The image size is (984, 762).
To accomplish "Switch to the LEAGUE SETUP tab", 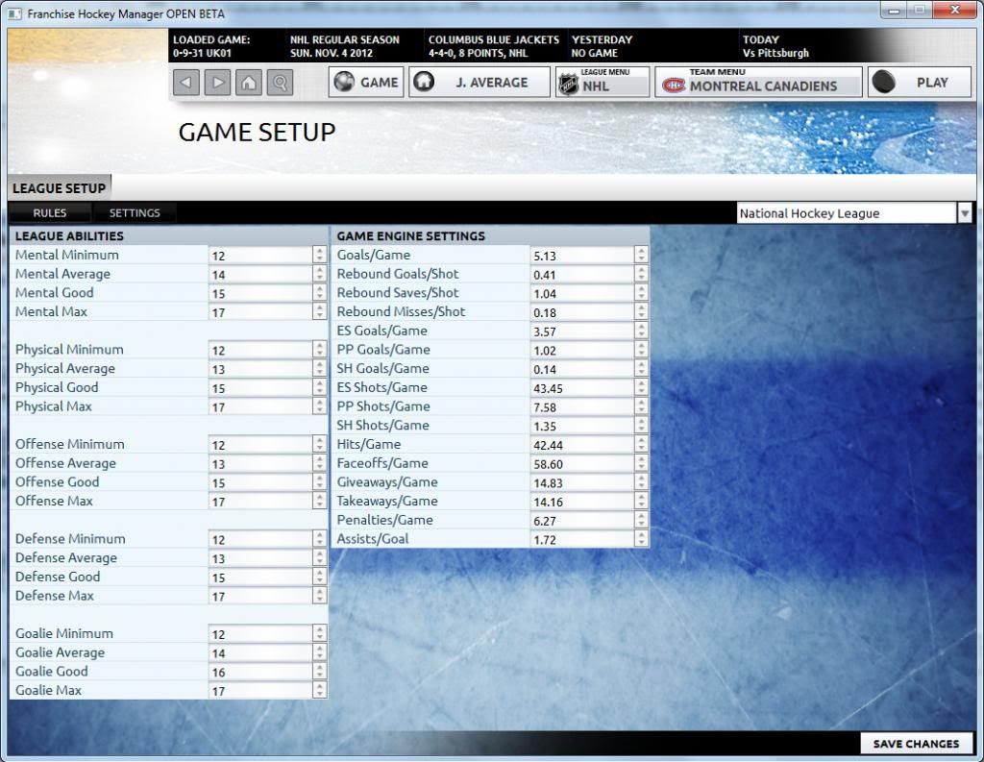I will tap(59, 188).
